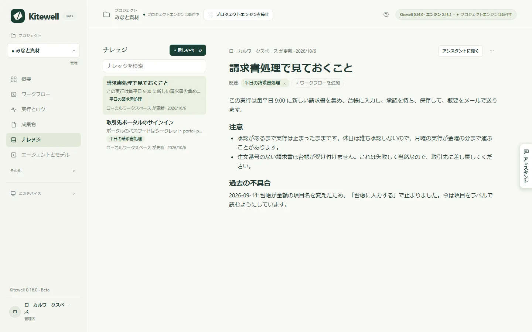The height and width of the screenshot is (332, 532).
Task: Click the help question mark icon
Action: 386,14
